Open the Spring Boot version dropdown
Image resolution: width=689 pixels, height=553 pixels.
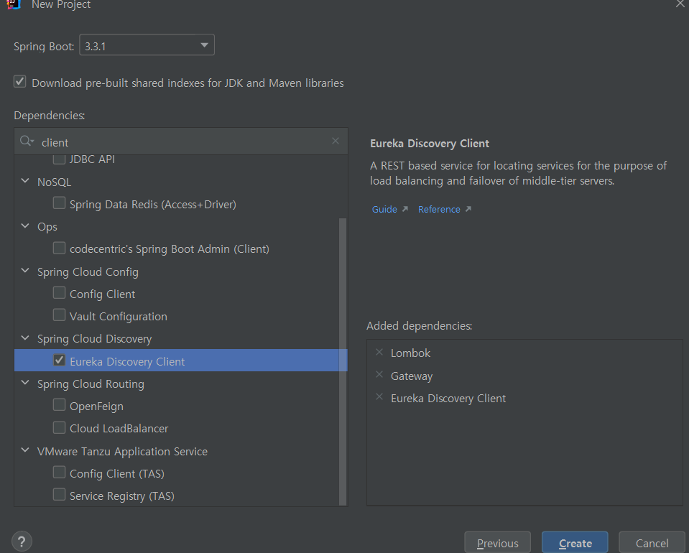(147, 45)
